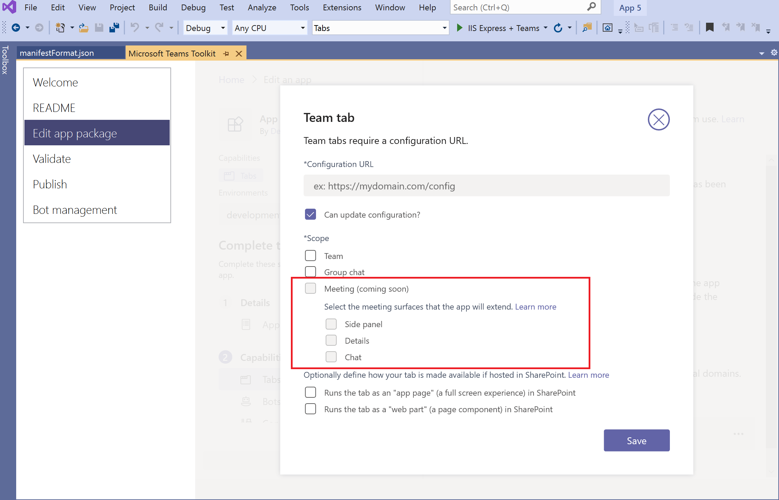Click the Navigate Backward icon

coord(17,28)
